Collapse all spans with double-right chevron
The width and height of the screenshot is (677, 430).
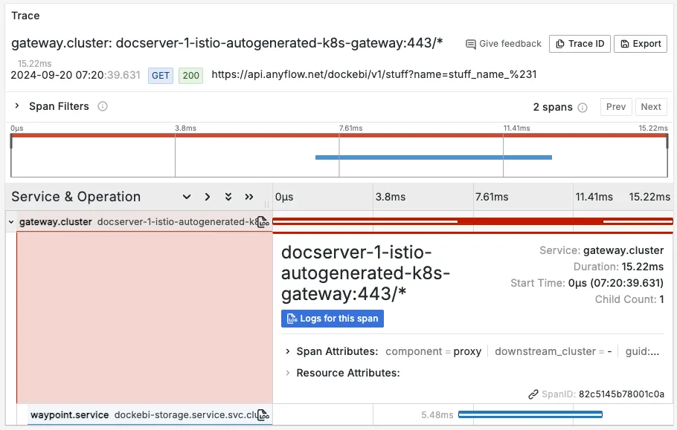249,197
